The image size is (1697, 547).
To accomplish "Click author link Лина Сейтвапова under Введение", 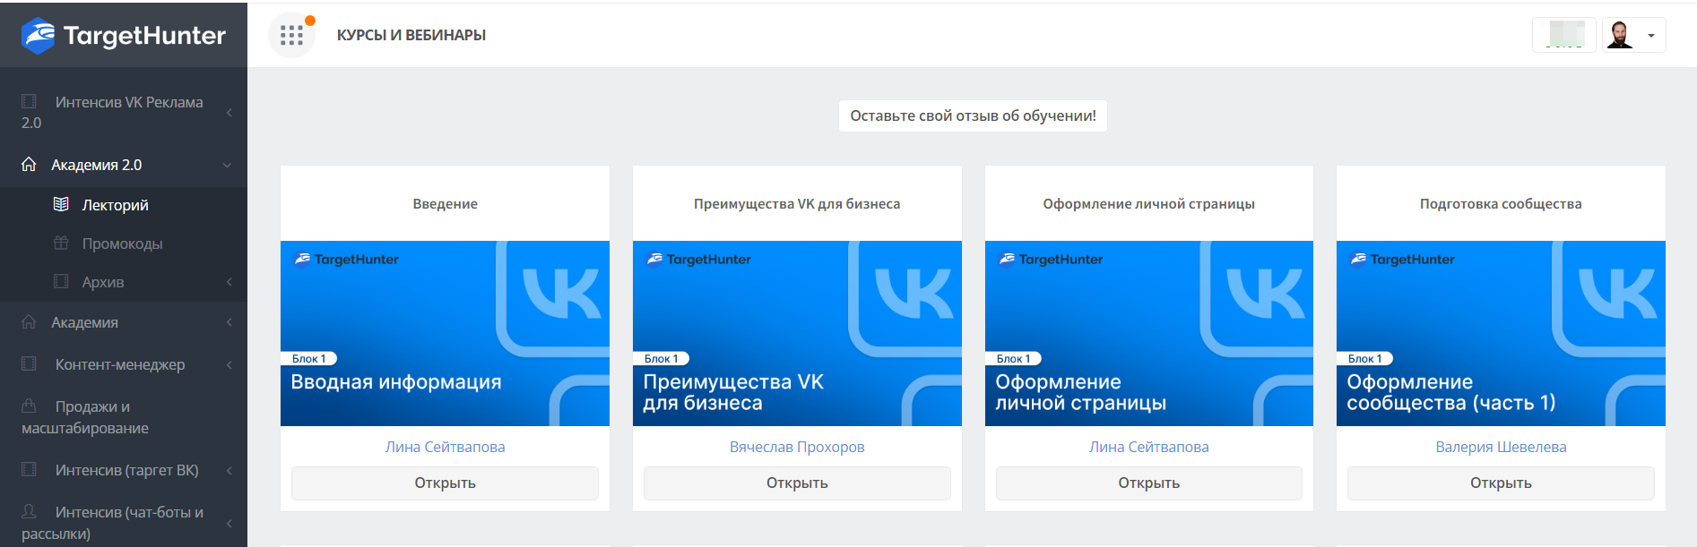I will coord(445,447).
